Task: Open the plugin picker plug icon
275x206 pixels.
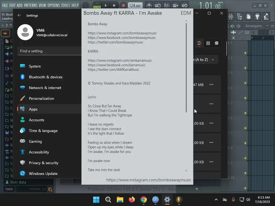Action: tap(257, 17)
